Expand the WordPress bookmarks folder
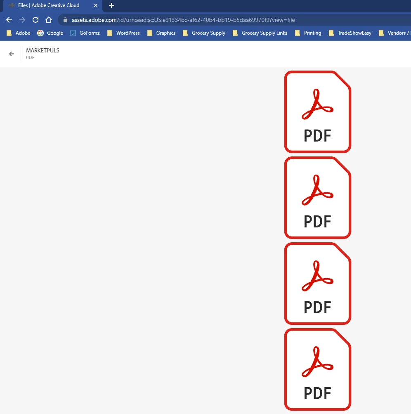411x414 pixels. pos(123,33)
